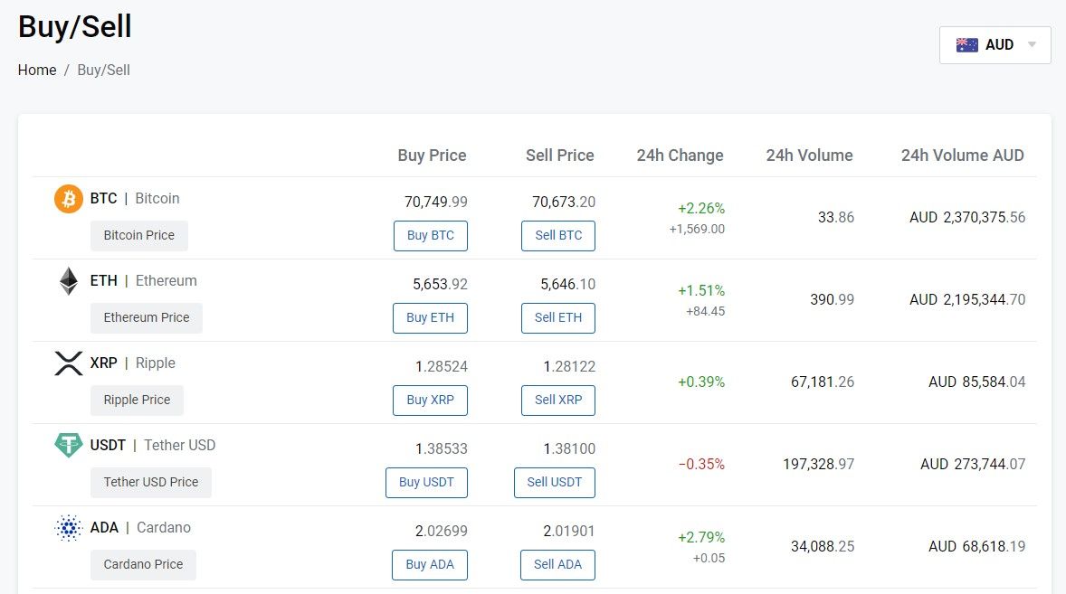Click the 24h Volume column header
The image size is (1066, 594).
(x=809, y=156)
